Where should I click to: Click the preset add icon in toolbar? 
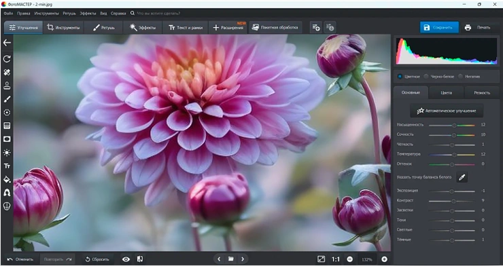point(316,28)
